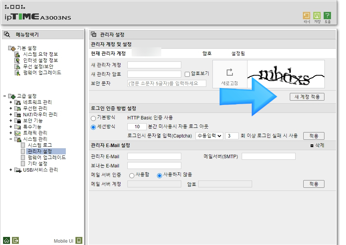Open the 도움 help icon
Screen dimensions: 346x245
click(327, 16)
